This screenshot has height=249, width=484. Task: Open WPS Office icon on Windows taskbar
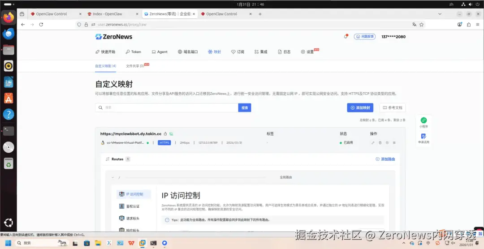tap(131, 243)
